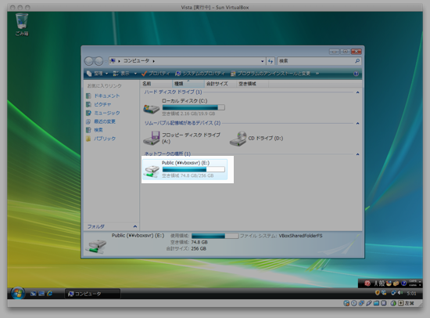Click the volume speaker tray icon
Image resolution: width=430 pixels, height=318 pixels.
coord(400,293)
